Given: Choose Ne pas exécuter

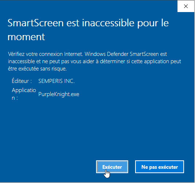Looking at the screenshot, I should pyautogui.click(x=160, y=167).
